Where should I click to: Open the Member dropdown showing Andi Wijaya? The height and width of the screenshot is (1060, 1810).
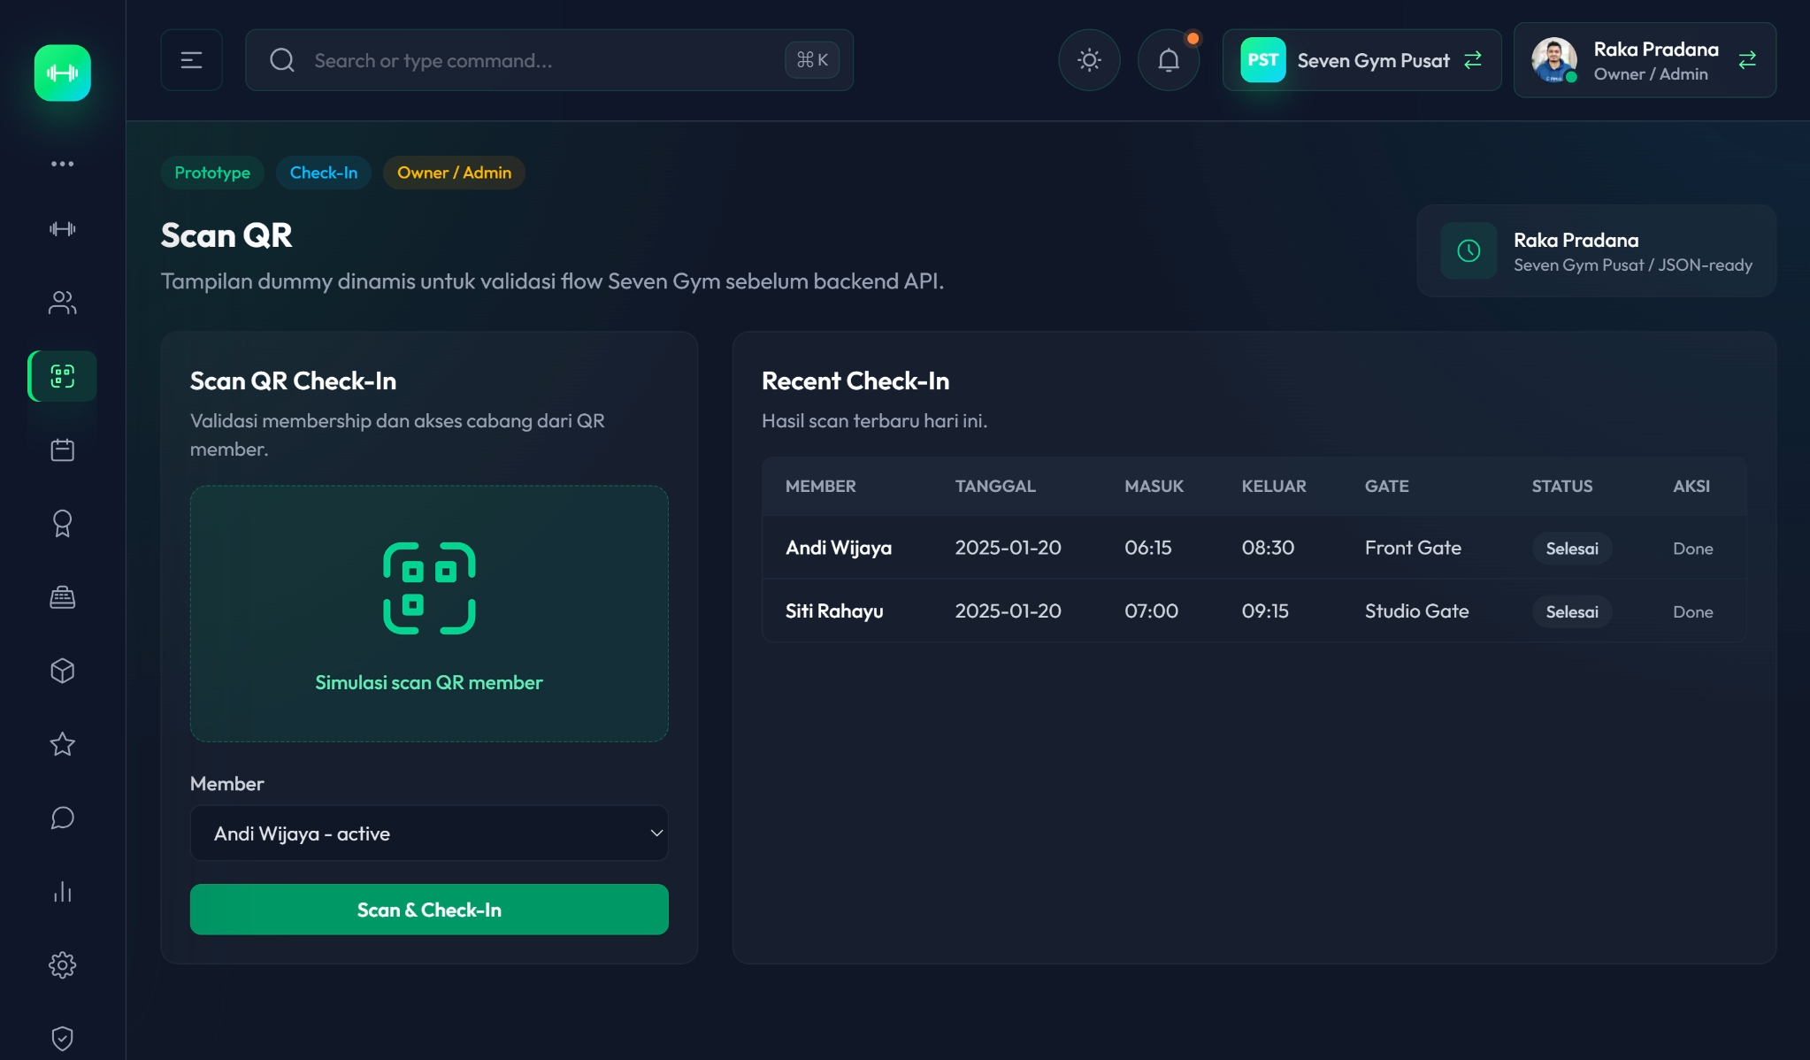click(429, 833)
